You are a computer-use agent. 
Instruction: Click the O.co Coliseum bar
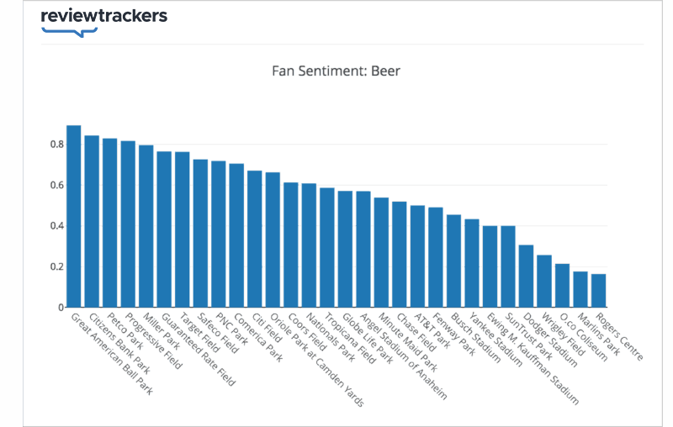(562, 285)
